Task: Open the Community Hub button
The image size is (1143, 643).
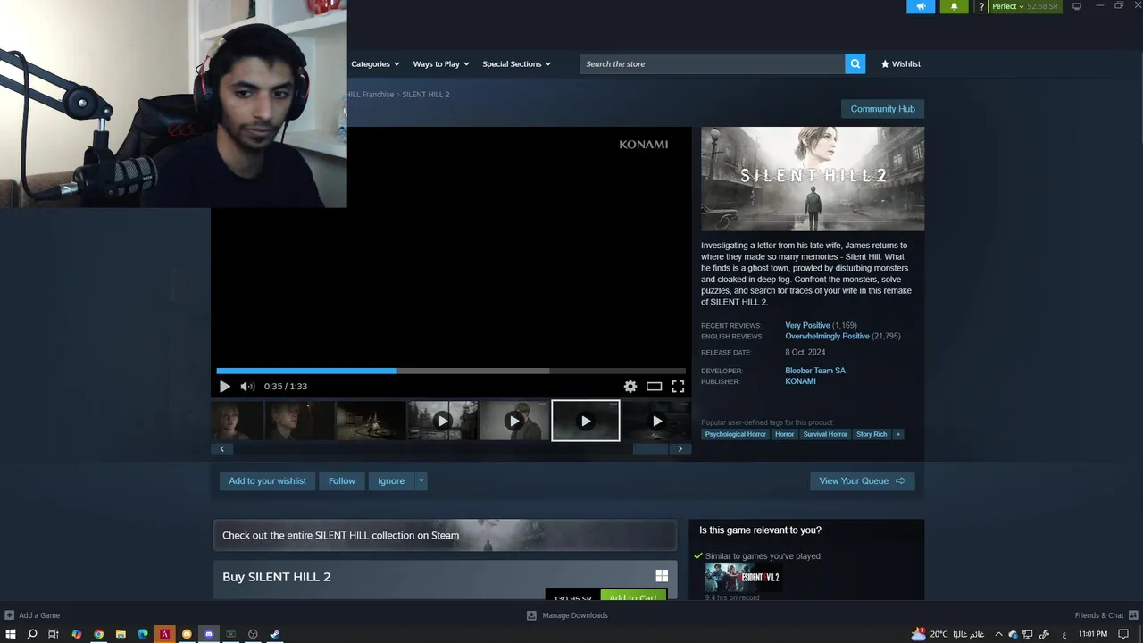Action: 882,109
